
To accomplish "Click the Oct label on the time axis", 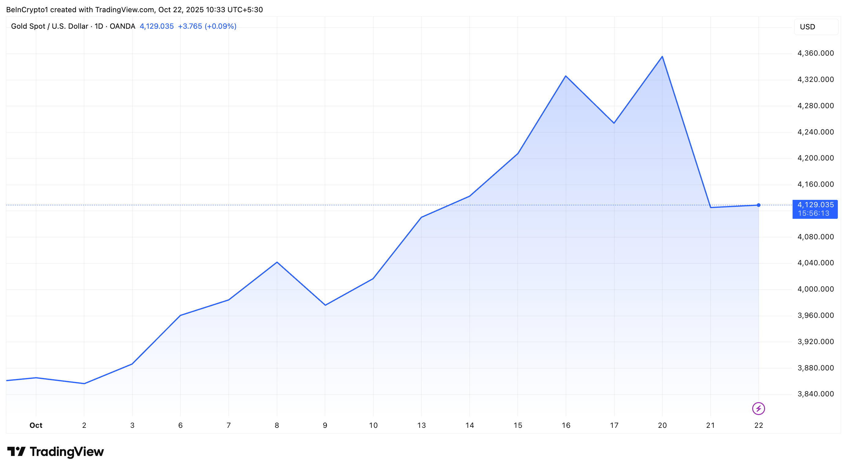I will pos(36,425).
